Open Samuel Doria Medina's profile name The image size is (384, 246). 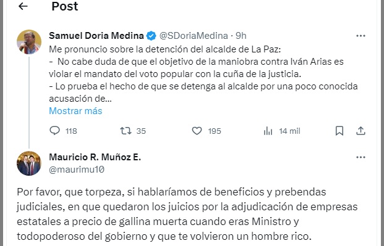96,36
